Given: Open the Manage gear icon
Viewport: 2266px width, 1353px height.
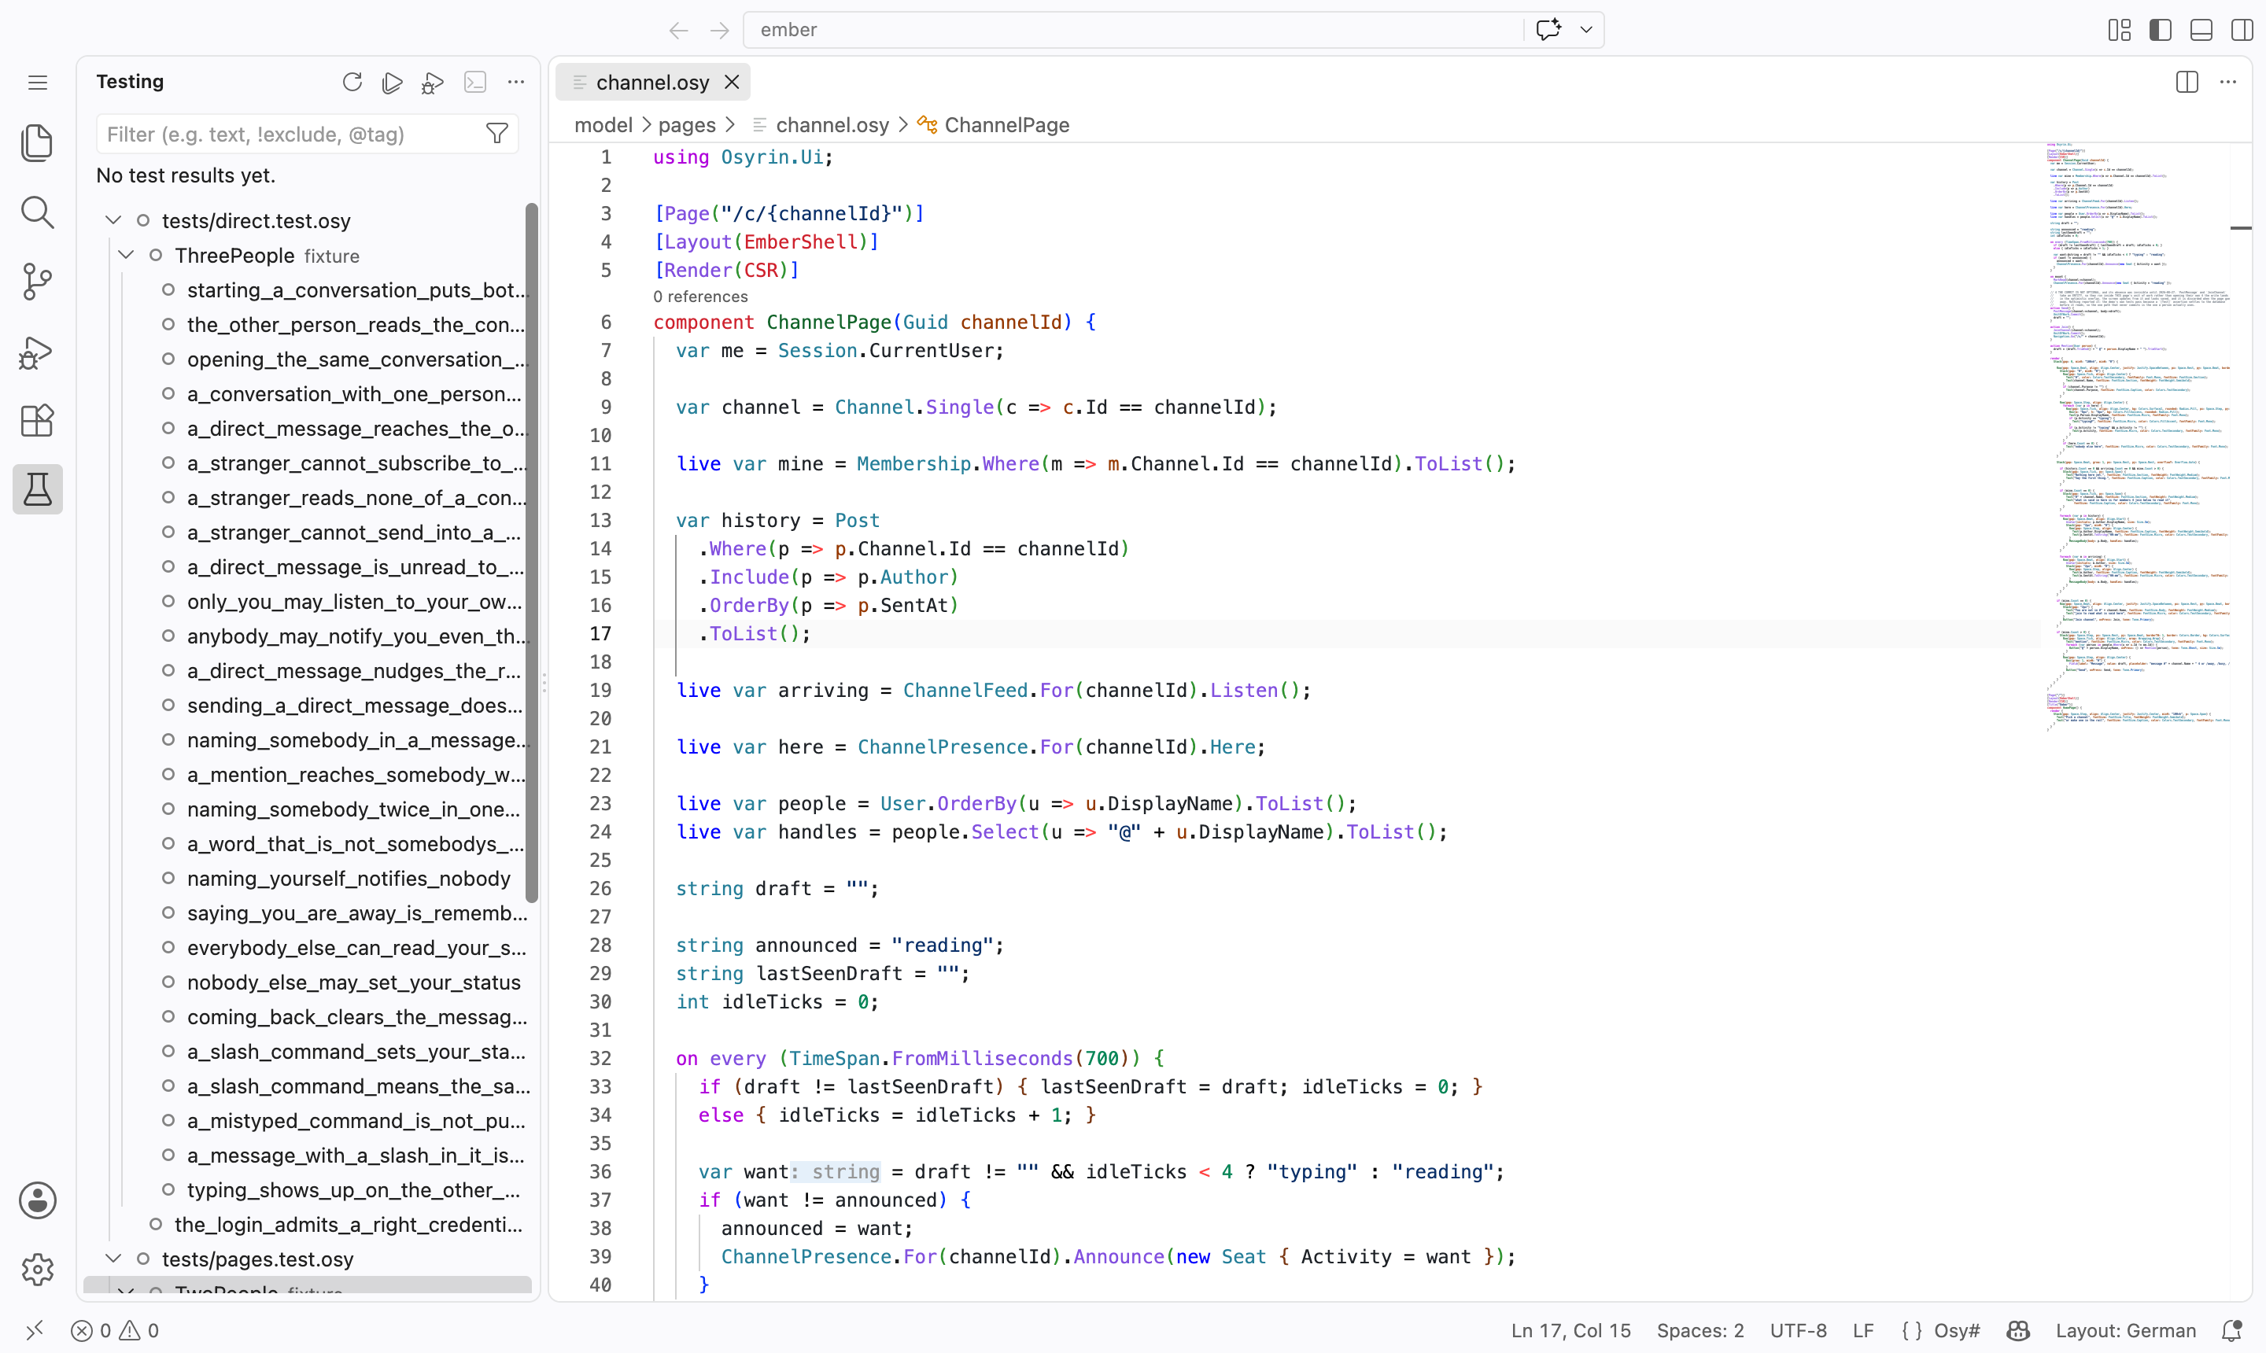Looking at the screenshot, I should [38, 1269].
